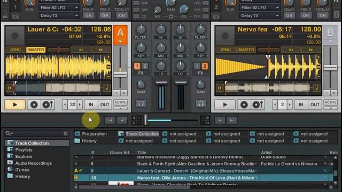Open FX 1 Delay T3 dropdown
Viewport: 342px width, 192px height.
pyautogui.click(x=59, y=15)
